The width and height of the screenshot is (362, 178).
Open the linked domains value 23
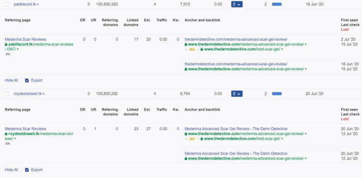136,129
